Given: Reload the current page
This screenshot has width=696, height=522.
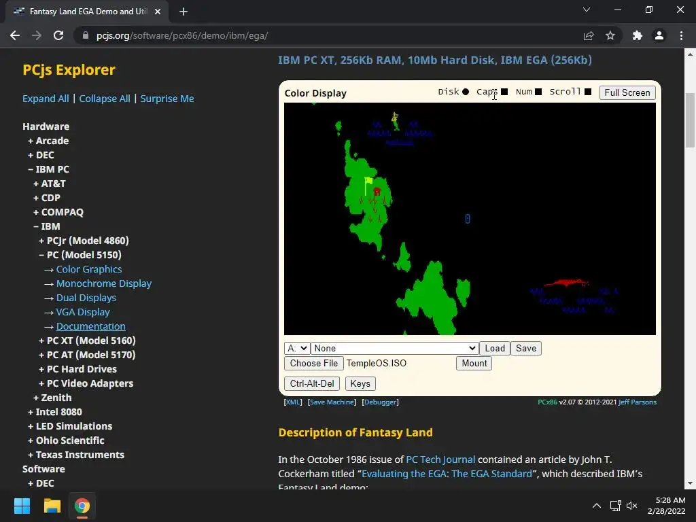Looking at the screenshot, I should 58,35.
